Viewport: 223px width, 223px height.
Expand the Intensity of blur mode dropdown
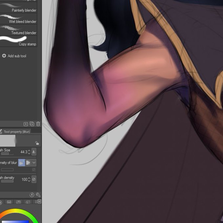34,163
